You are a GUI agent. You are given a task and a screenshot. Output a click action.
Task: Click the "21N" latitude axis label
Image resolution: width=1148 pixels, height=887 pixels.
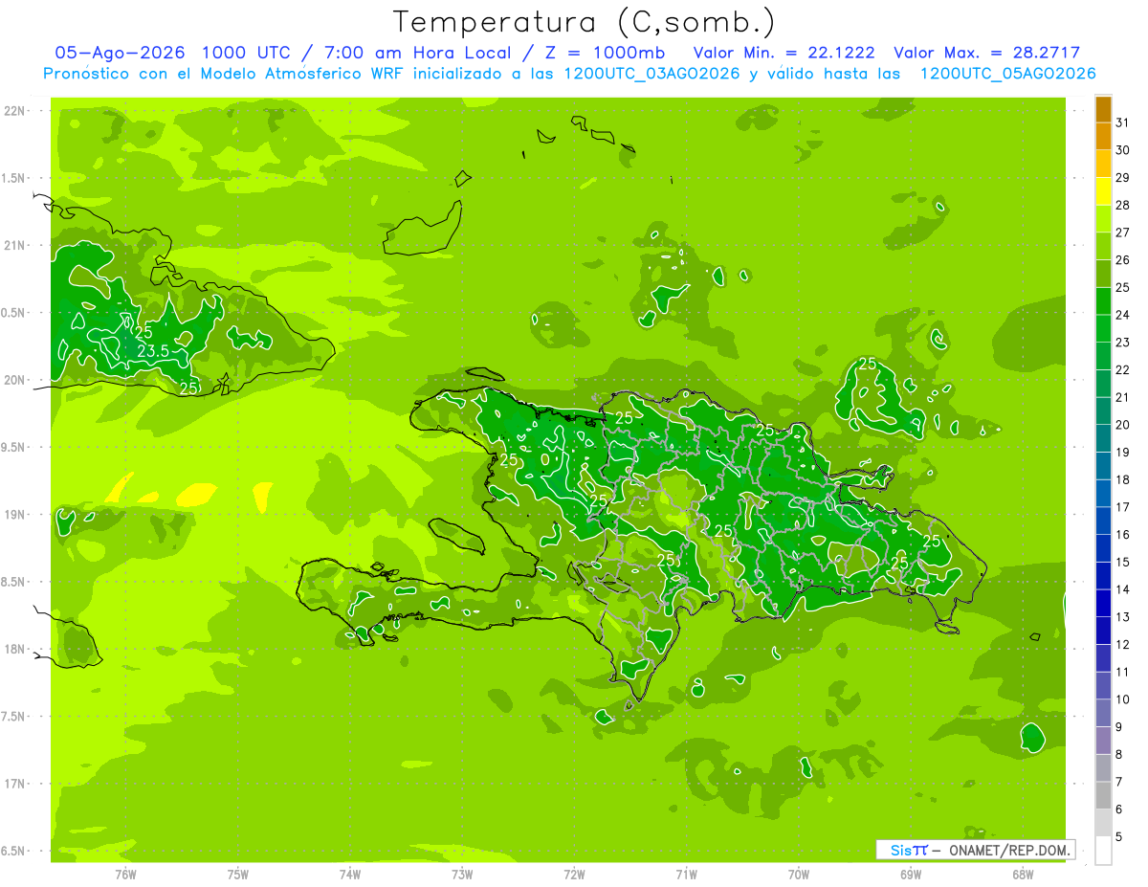(x=13, y=245)
